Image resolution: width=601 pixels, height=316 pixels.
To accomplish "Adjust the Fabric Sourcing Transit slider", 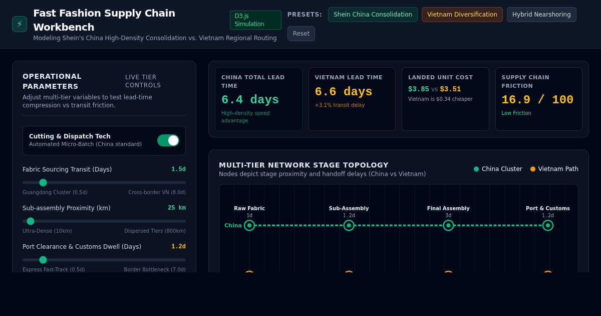I will point(104,183).
